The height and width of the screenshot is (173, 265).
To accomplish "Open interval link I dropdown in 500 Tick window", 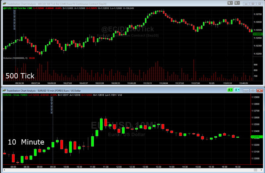I will click(x=237, y=3).
